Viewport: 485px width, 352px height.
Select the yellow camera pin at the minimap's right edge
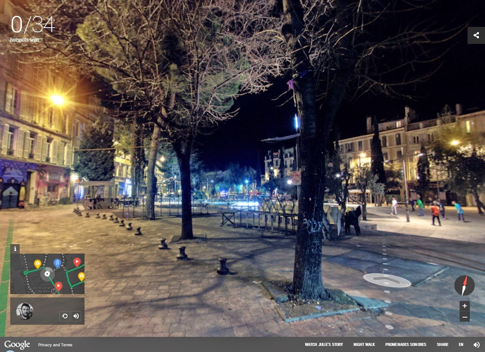pos(81,276)
